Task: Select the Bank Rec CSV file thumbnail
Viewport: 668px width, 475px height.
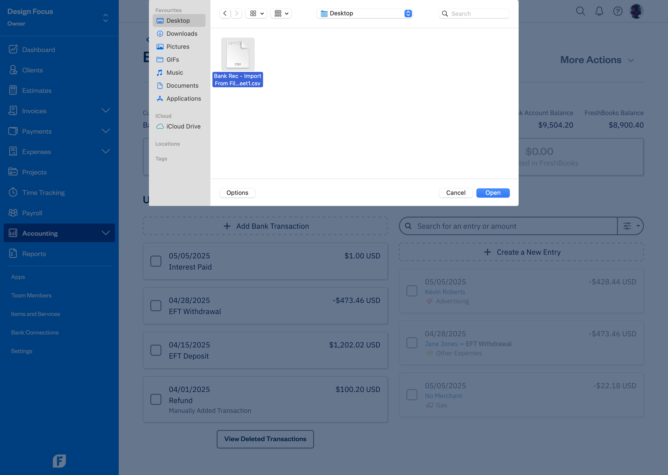Action: (238, 54)
